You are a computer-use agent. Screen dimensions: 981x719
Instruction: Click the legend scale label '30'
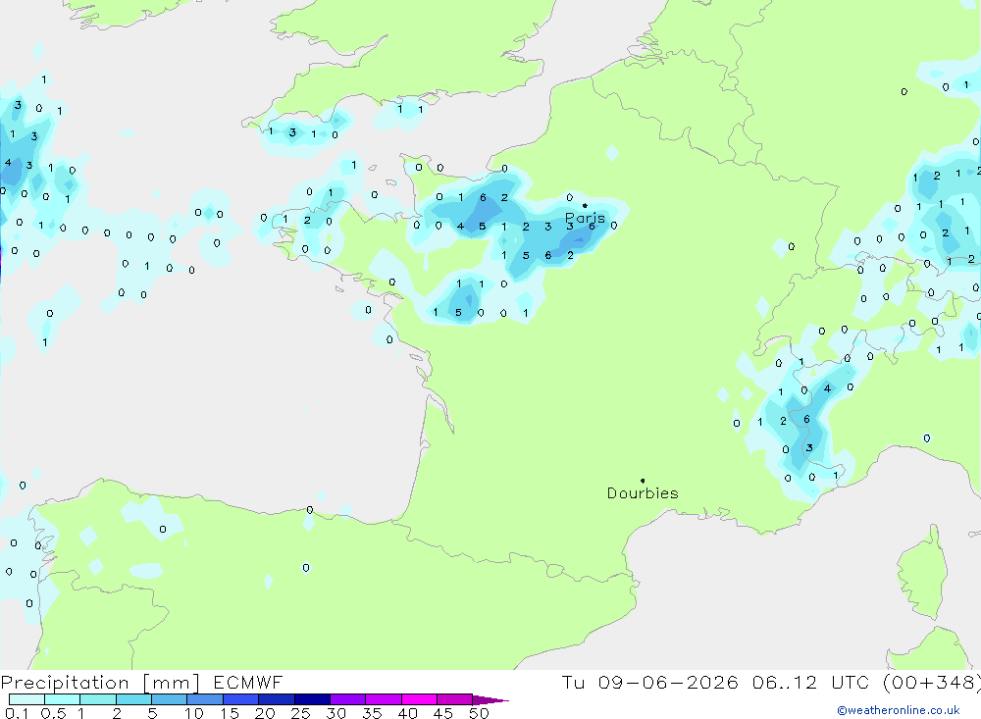click(336, 713)
